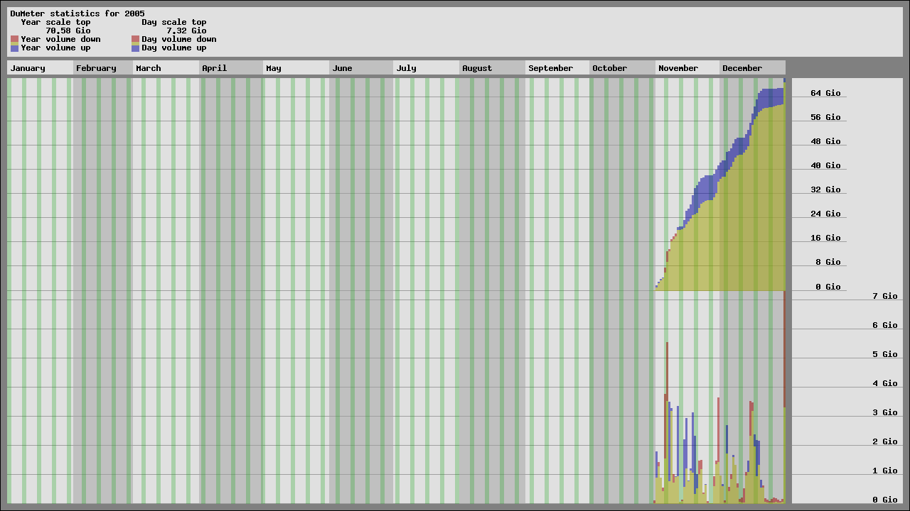Click the '32 Gio' year axis label
The image size is (910, 511).
click(825, 189)
